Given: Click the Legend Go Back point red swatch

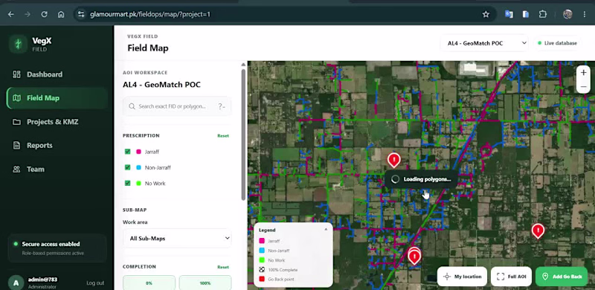Looking at the screenshot, I should coord(262,279).
